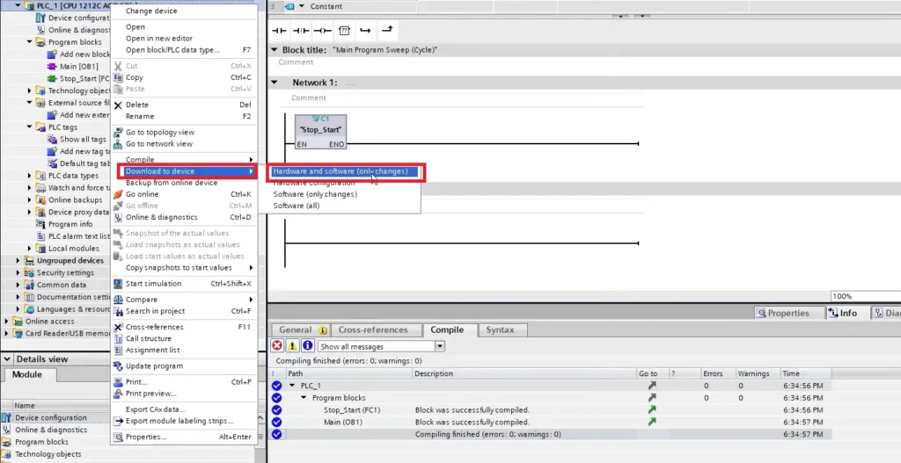Select Program info in project tree

coord(70,224)
